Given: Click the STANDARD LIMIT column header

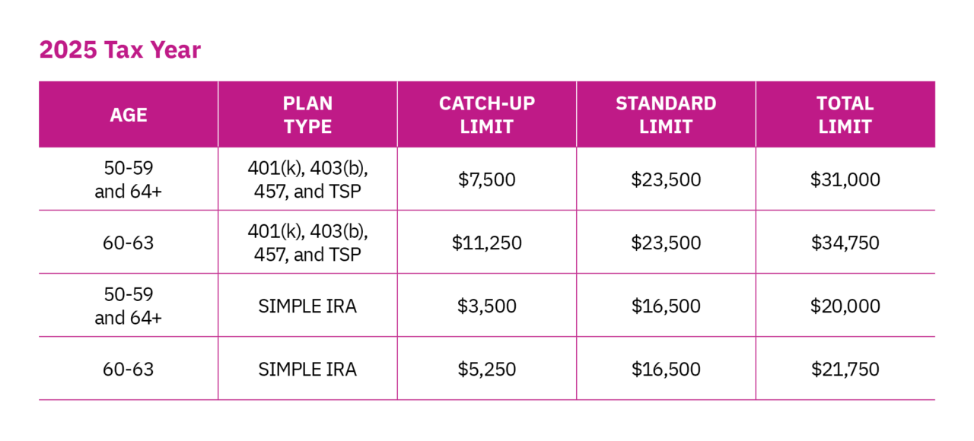Looking at the screenshot, I should (x=666, y=115).
